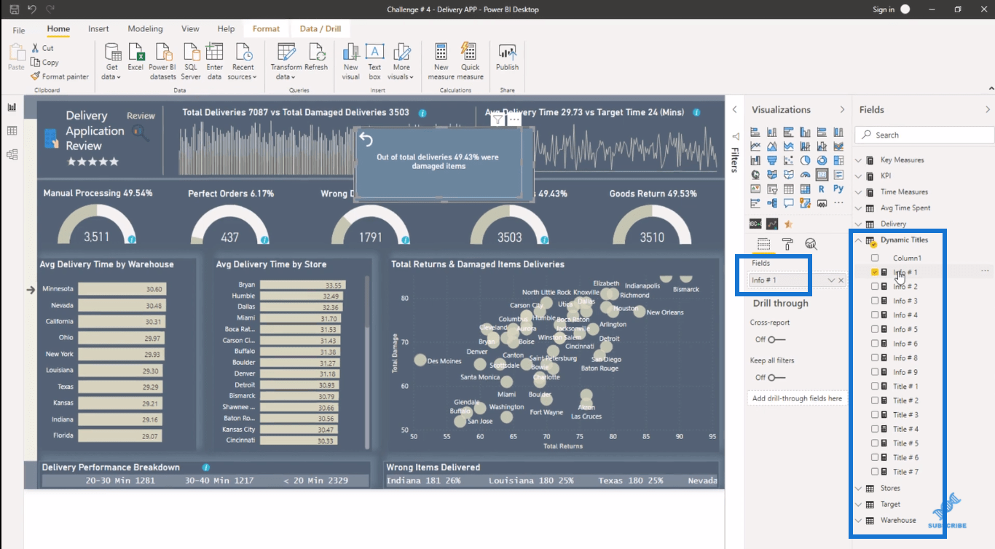Click the filter icon on visual header
The image size is (995, 549).
[x=497, y=120]
